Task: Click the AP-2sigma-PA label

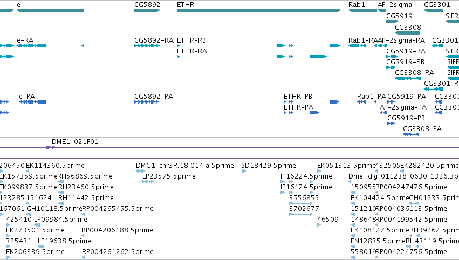Action: point(403,107)
